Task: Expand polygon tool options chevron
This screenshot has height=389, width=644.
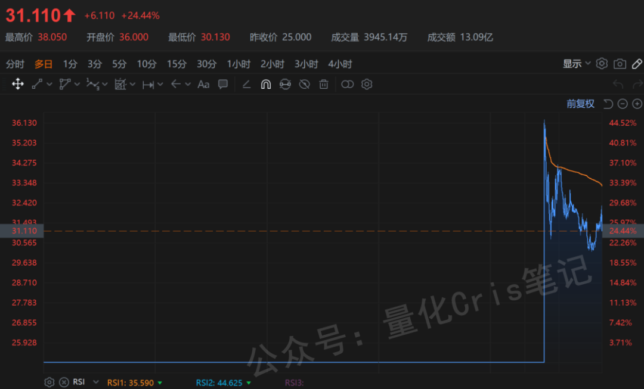Action: click(x=77, y=84)
